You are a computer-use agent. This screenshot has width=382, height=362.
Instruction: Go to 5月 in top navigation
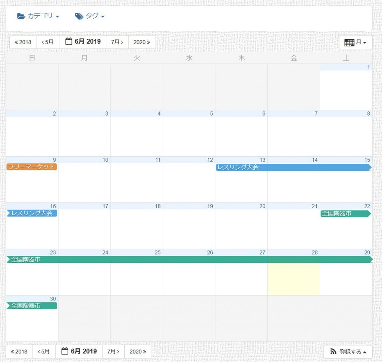[48, 42]
